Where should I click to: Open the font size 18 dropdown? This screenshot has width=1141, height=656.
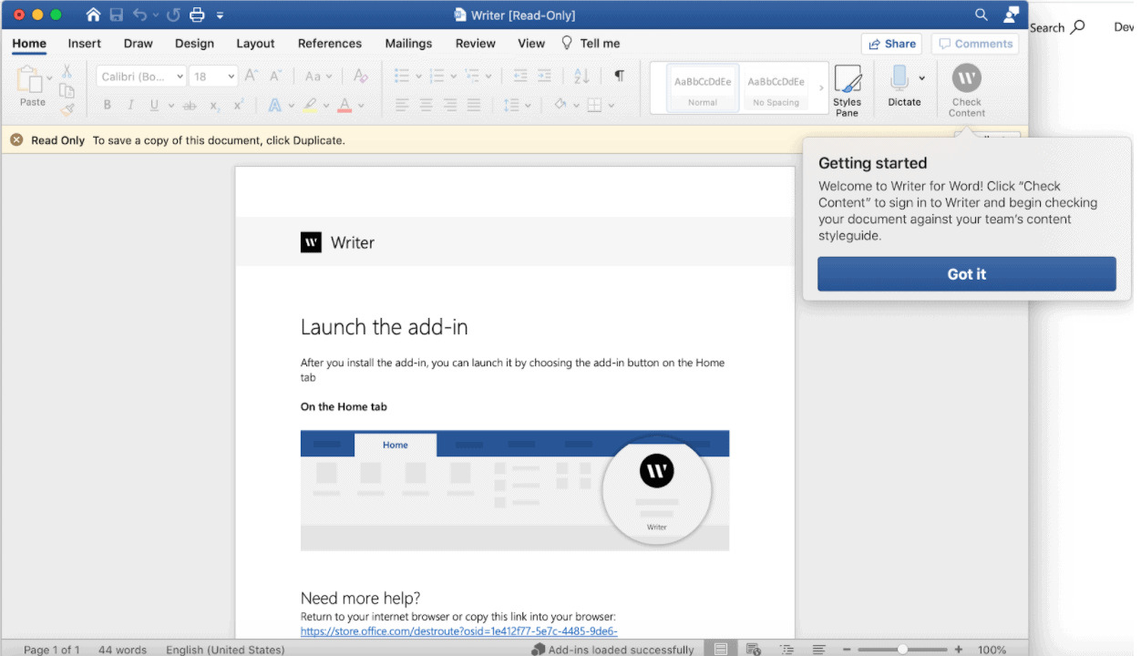(x=231, y=77)
